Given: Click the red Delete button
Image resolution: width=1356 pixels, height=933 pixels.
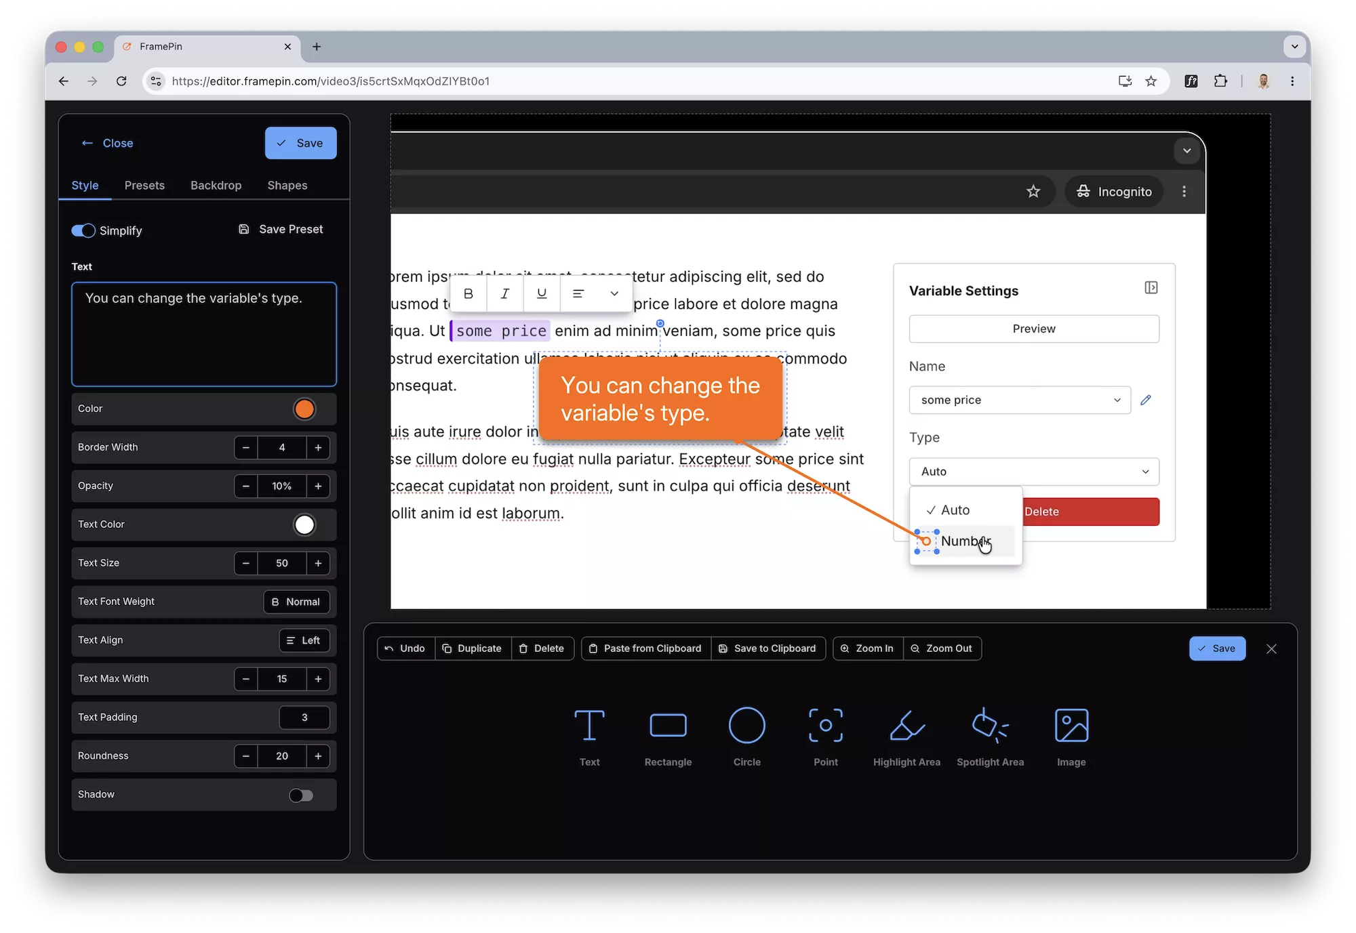Looking at the screenshot, I should [x=1090, y=512].
